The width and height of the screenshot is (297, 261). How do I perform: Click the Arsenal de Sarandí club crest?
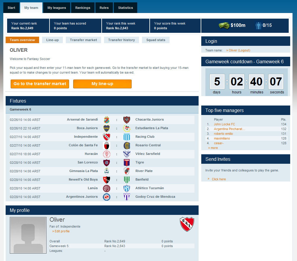click(107, 120)
